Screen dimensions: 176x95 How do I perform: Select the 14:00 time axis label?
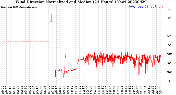pos(95,90)
